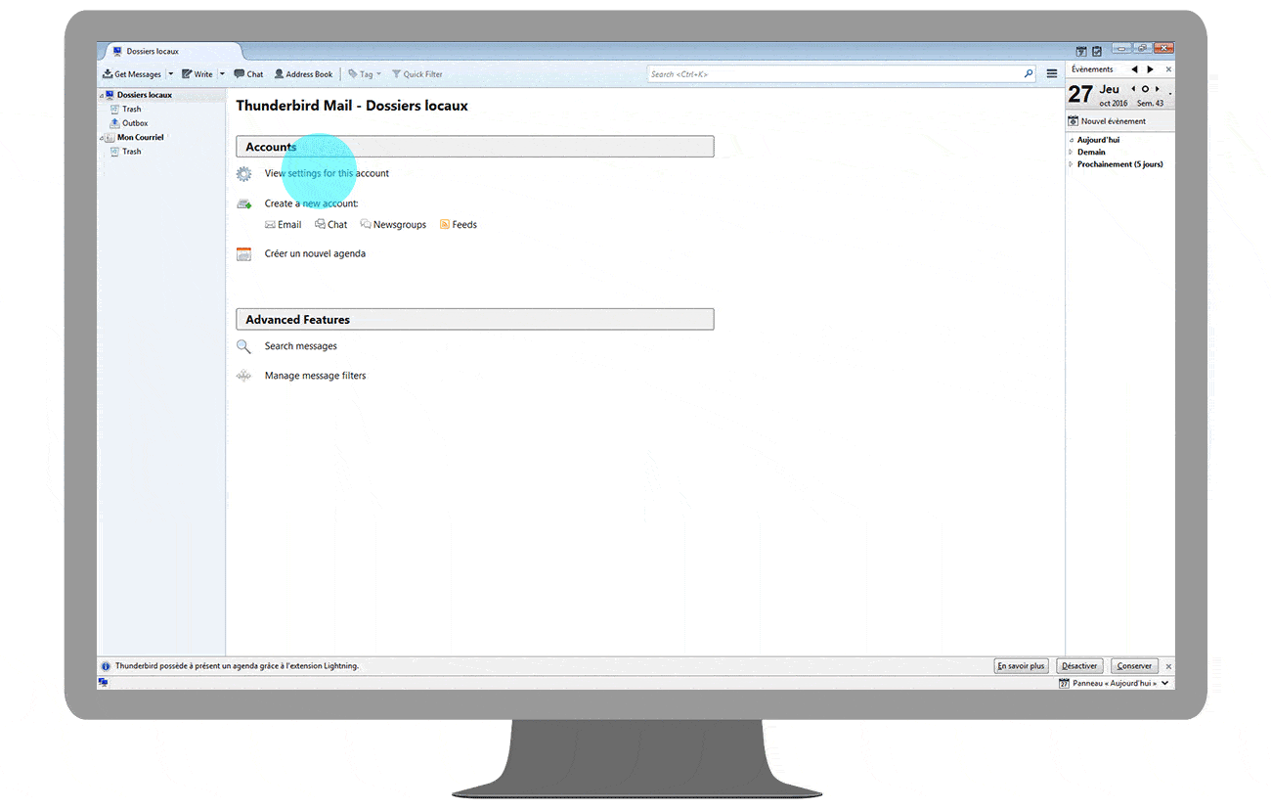Create a new Newsgroups account
The image size is (1271, 810).
pos(393,225)
